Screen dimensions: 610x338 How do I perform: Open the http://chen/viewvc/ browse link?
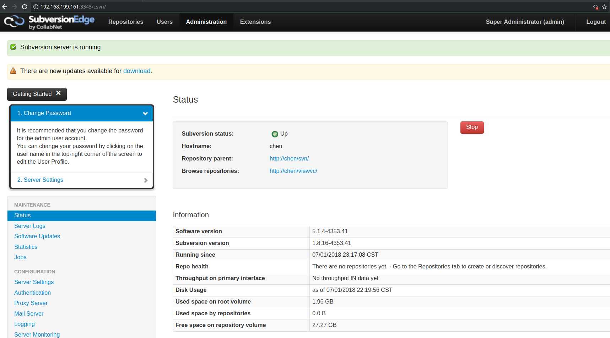tap(293, 171)
